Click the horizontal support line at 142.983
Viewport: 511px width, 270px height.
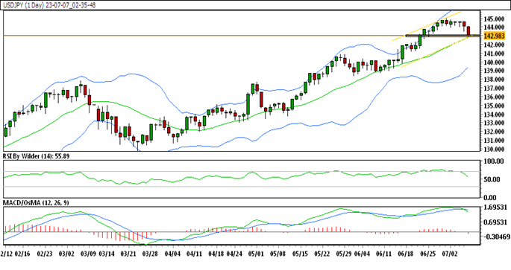241,36
